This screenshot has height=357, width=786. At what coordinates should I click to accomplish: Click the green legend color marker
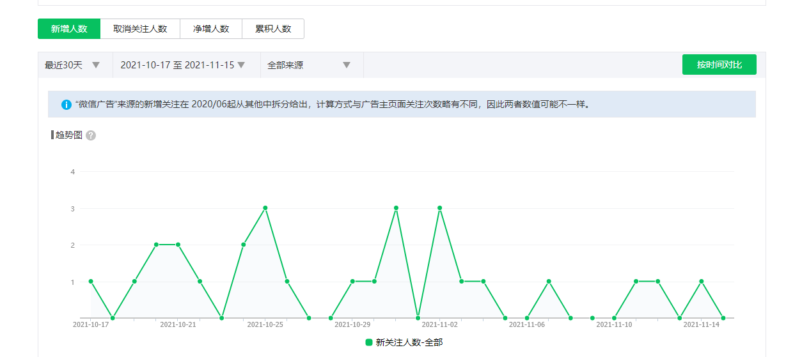click(369, 342)
